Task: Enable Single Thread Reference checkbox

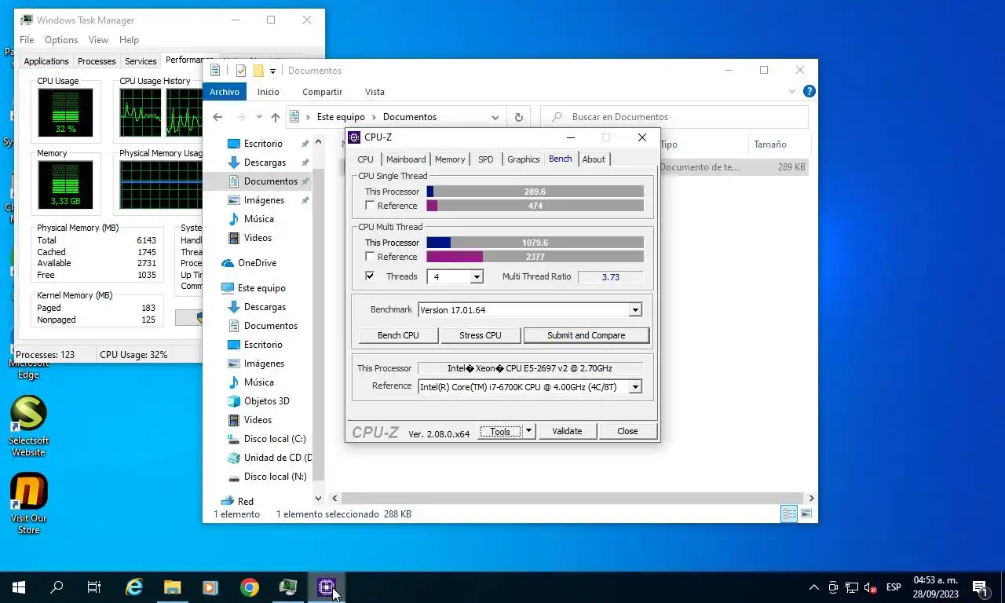Action: pos(370,206)
